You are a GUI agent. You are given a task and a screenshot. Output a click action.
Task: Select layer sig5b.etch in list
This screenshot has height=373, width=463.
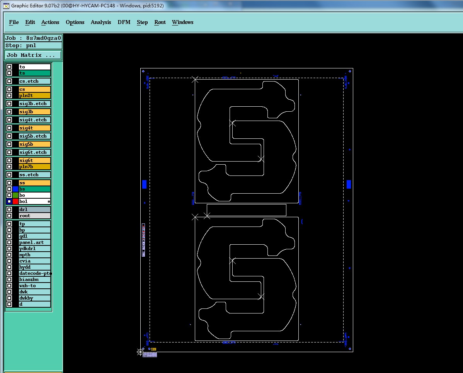click(x=34, y=136)
